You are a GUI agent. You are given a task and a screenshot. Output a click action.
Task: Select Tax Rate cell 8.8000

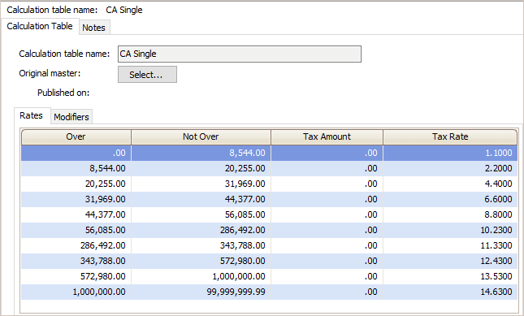coord(450,214)
